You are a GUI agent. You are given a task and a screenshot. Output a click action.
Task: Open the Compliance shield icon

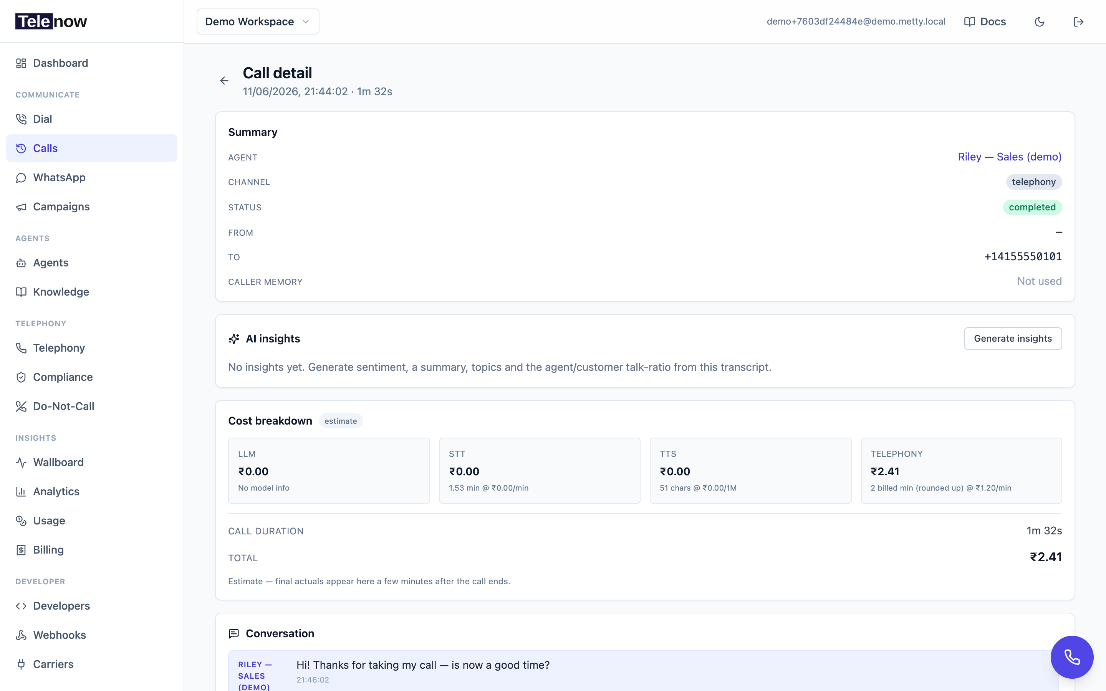coord(21,377)
